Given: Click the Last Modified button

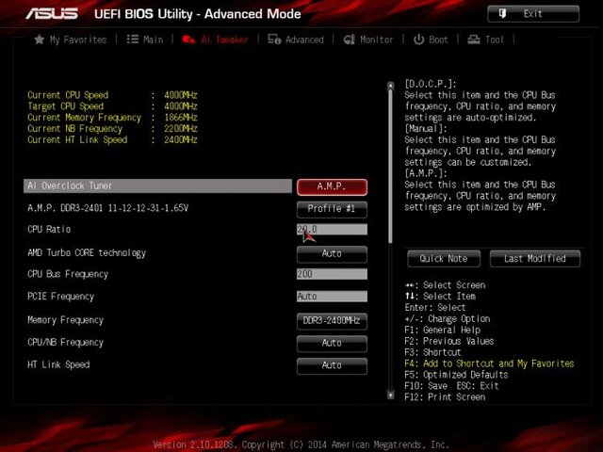Looking at the screenshot, I should click(x=534, y=258).
